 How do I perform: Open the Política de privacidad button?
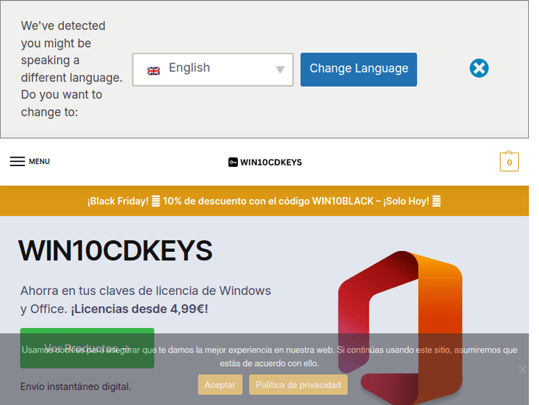pyautogui.click(x=298, y=385)
